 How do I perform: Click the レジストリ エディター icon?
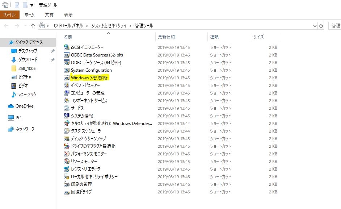(x=66, y=169)
